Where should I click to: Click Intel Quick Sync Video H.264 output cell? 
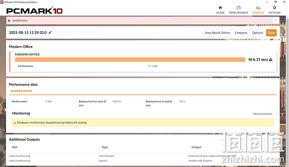[212, 156]
